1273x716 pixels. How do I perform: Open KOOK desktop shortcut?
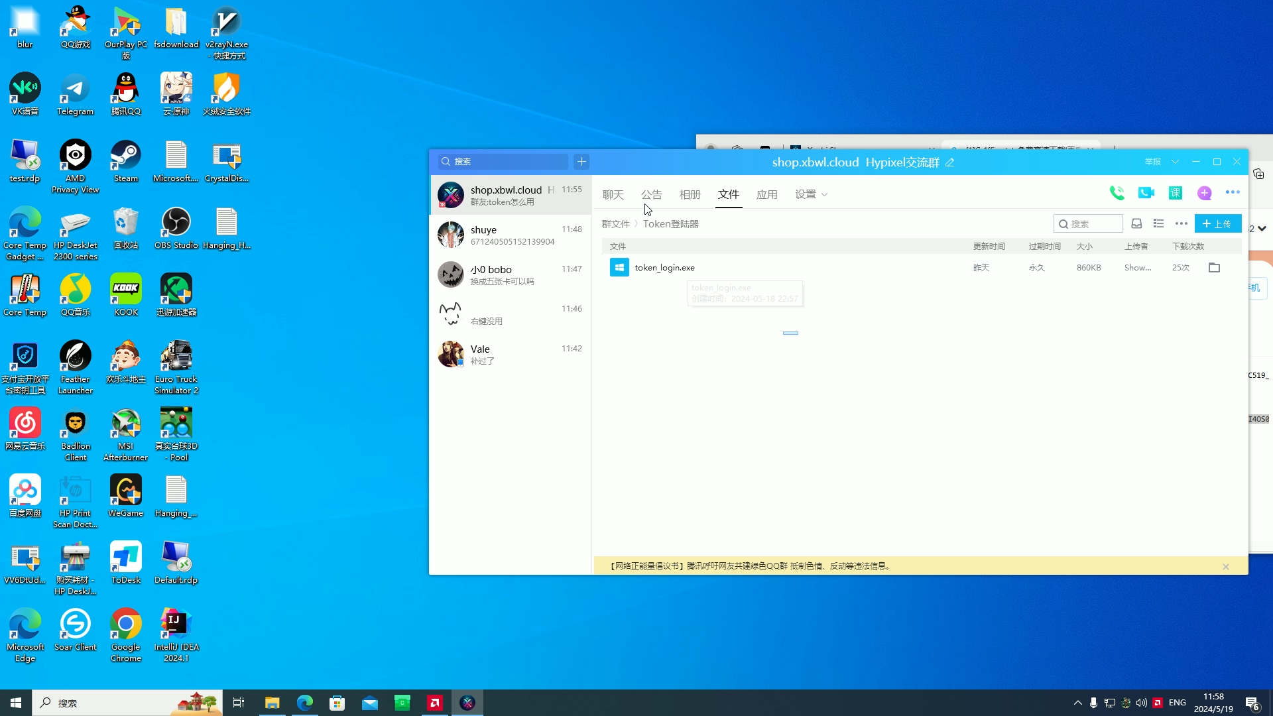pos(125,295)
